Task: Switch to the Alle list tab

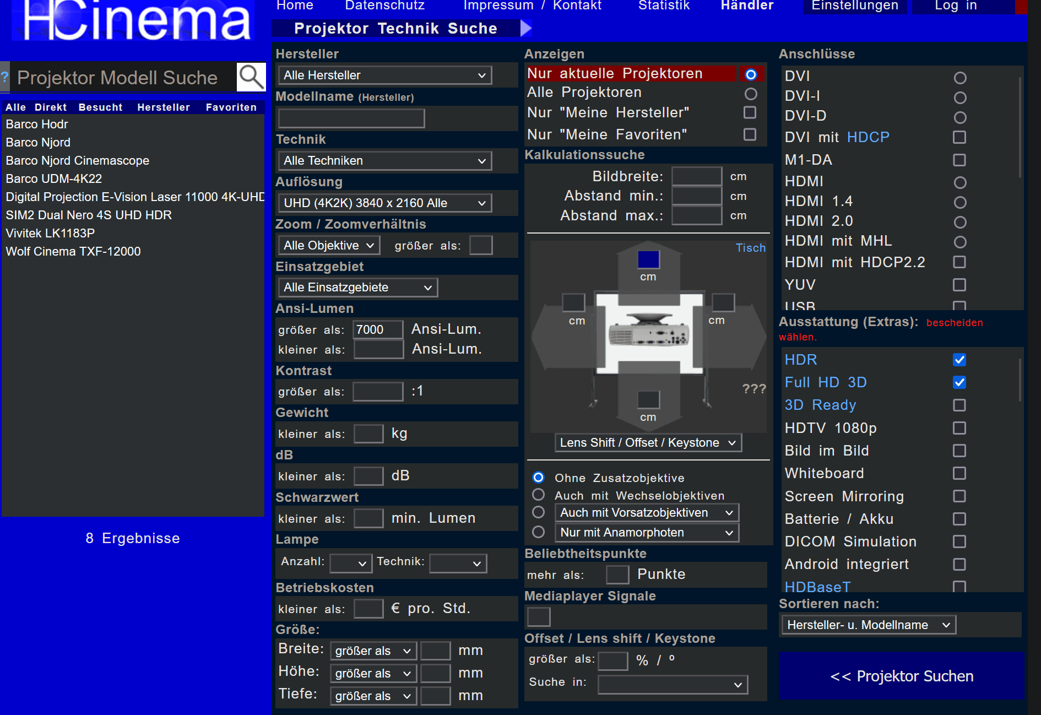Action: tap(15, 107)
